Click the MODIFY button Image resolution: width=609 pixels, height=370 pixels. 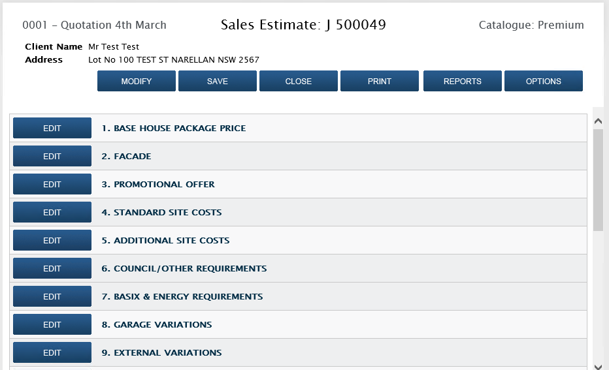pyautogui.click(x=137, y=81)
